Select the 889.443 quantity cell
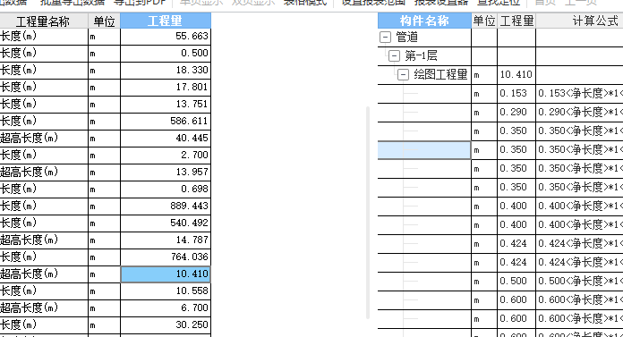 [x=166, y=206]
